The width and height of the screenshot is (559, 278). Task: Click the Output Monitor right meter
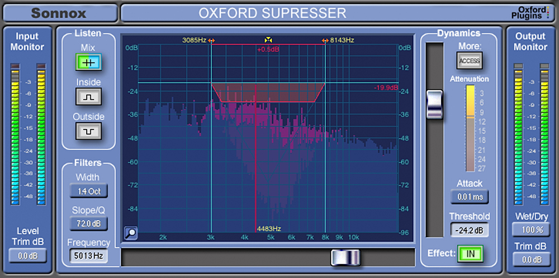[x=544, y=134]
